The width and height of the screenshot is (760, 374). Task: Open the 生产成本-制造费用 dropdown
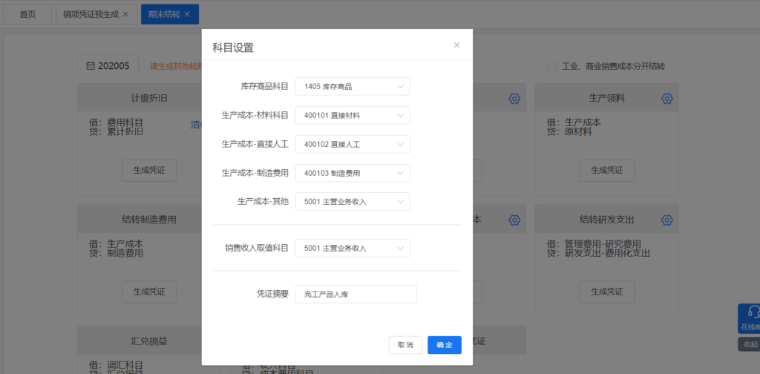click(353, 173)
